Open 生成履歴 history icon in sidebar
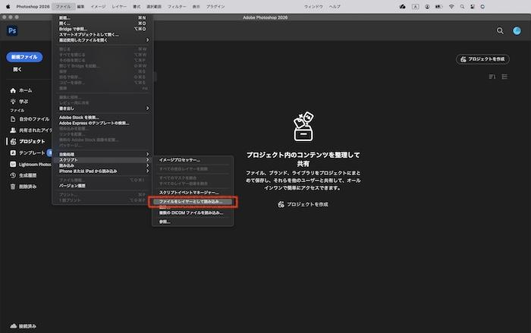Viewport: 531px width, 333px height. coord(13,175)
